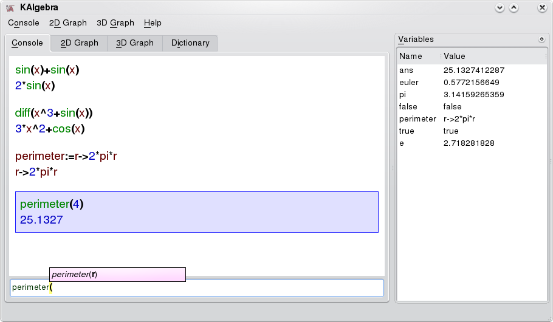Click the Variables panel title
Screen dimensions: 553x322
416,39
